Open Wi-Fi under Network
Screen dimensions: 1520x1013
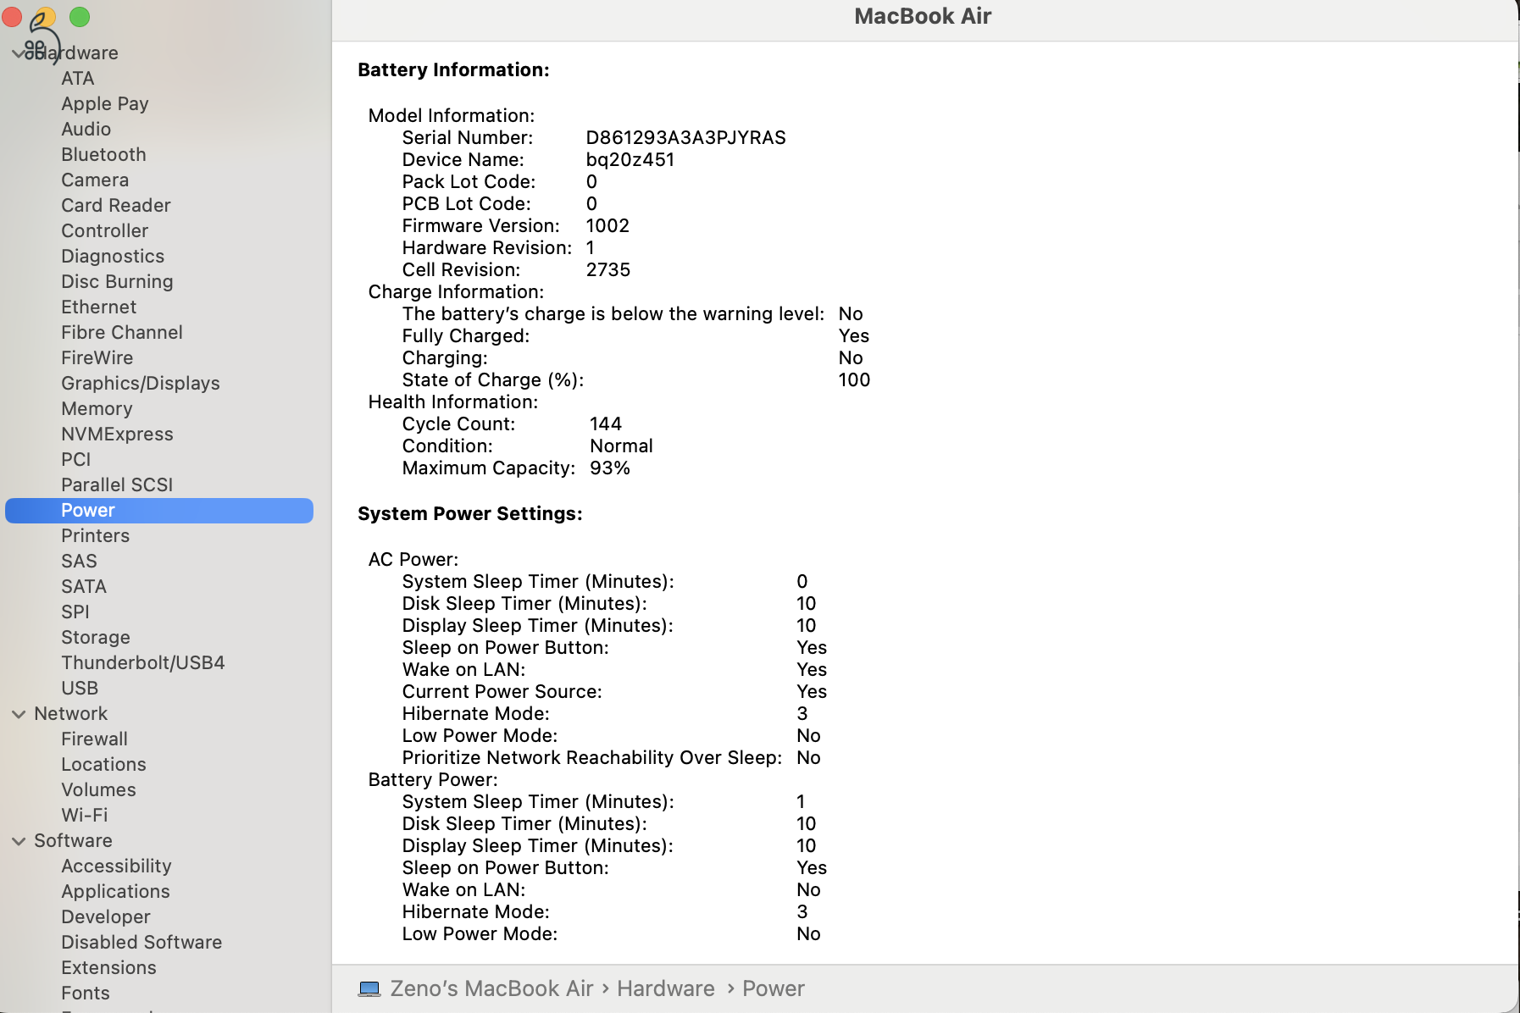point(85,815)
